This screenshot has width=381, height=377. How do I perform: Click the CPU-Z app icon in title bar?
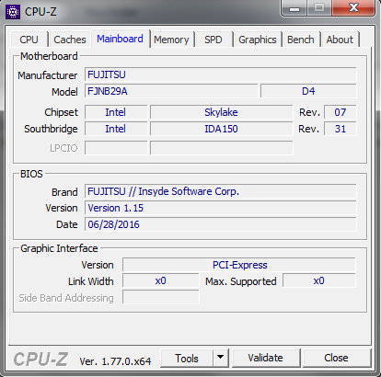coord(13,12)
